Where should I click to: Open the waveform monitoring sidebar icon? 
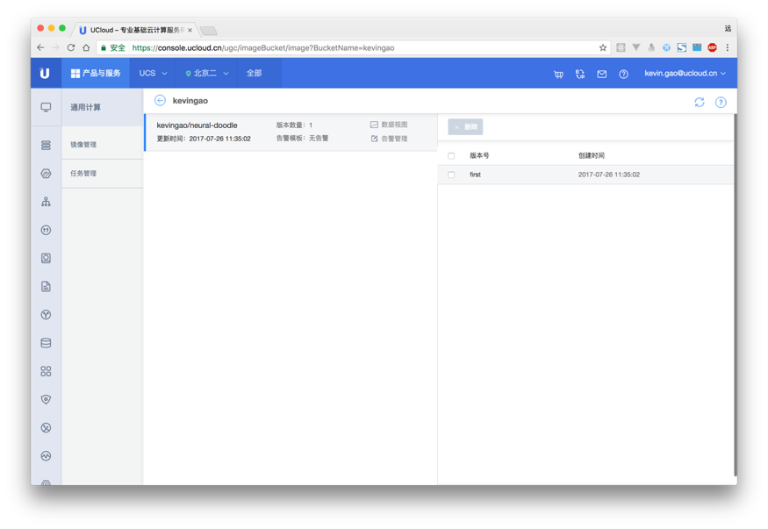click(46, 456)
